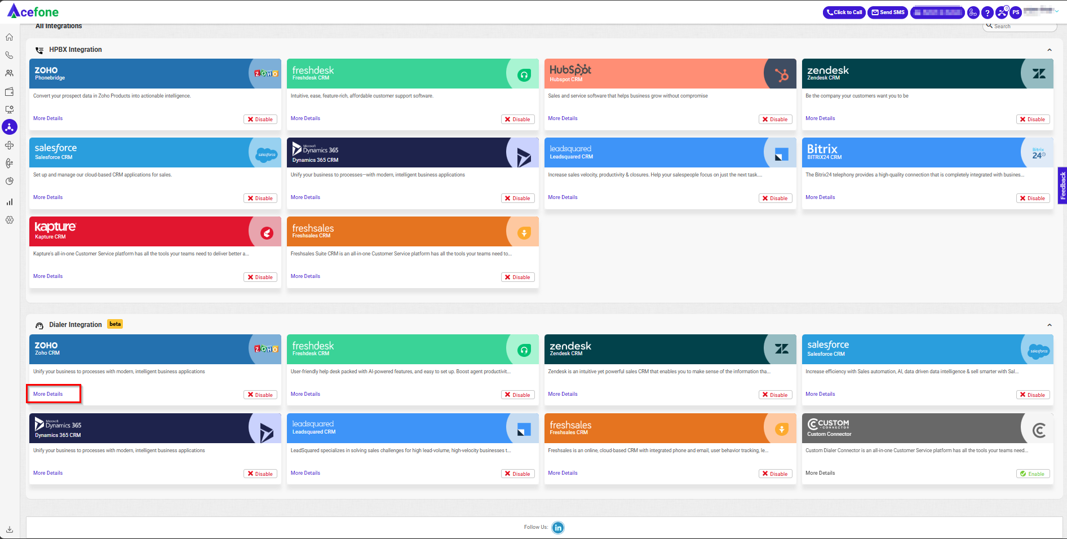
Task: Disable the Bitrix24 CRM integration
Action: click(x=1033, y=198)
